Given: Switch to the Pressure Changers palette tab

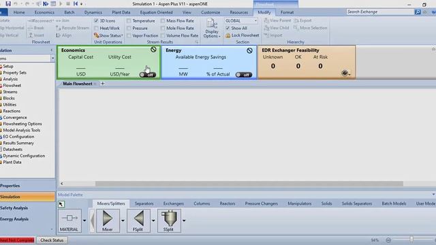Looking at the screenshot, I should point(261,203).
